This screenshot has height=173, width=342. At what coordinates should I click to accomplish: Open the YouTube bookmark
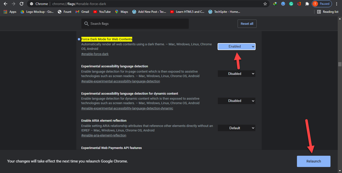tap(102, 12)
